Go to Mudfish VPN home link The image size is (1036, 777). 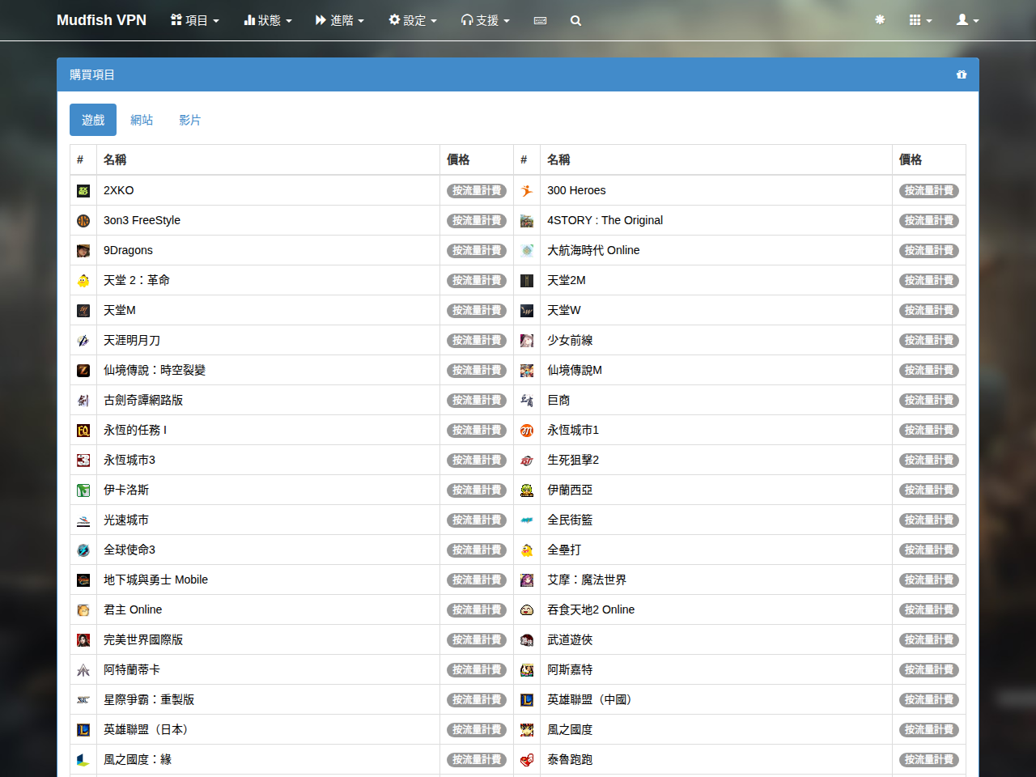tap(101, 20)
